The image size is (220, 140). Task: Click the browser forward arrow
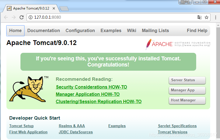(x=14, y=17)
